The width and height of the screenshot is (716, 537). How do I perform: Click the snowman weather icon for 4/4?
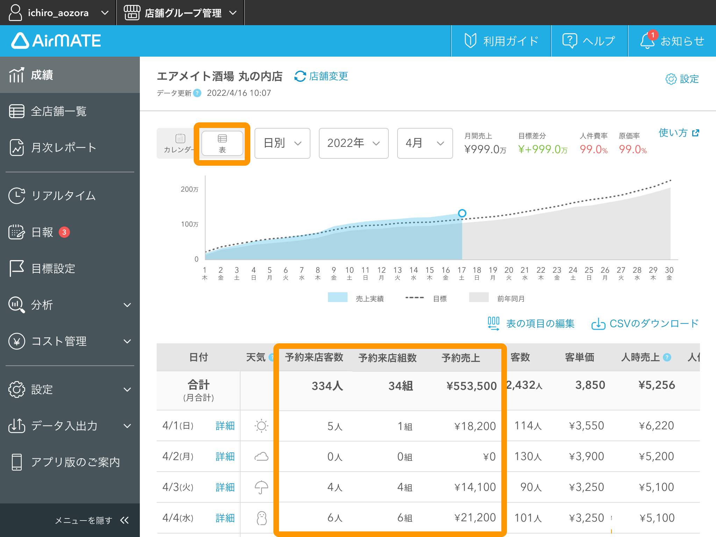pos(262,518)
